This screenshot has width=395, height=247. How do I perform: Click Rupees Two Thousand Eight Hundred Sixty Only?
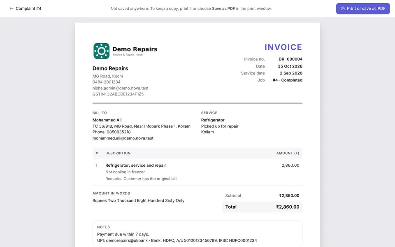(x=138, y=200)
